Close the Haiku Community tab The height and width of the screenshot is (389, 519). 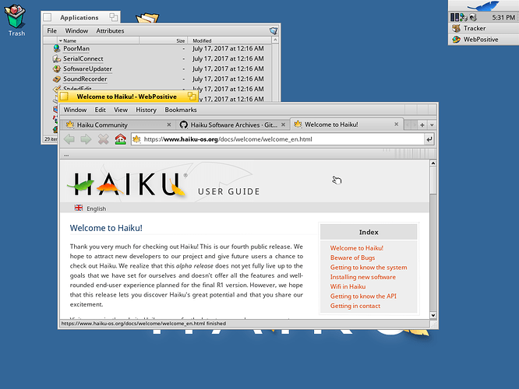[169, 124]
